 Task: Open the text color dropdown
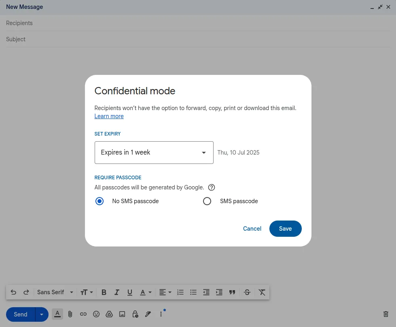[146, 292]
